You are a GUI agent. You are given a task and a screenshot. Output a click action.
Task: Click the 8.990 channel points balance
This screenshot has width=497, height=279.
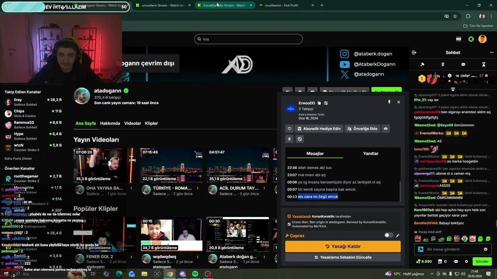[424, 262]
